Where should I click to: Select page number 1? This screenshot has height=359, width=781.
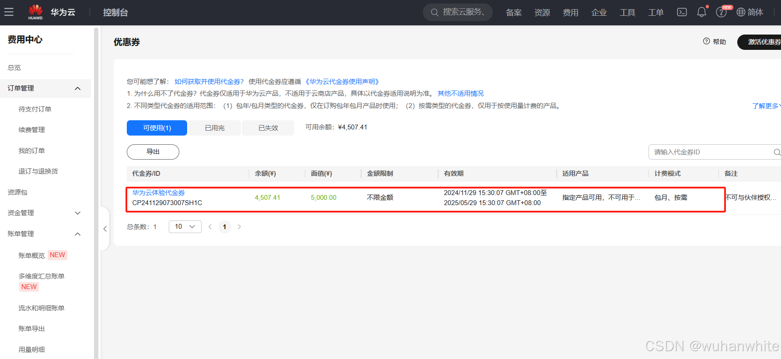coord(225,227)
